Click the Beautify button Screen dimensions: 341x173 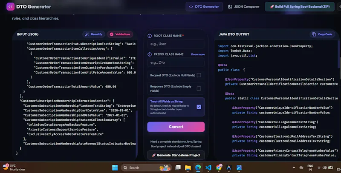click(94, 34)
